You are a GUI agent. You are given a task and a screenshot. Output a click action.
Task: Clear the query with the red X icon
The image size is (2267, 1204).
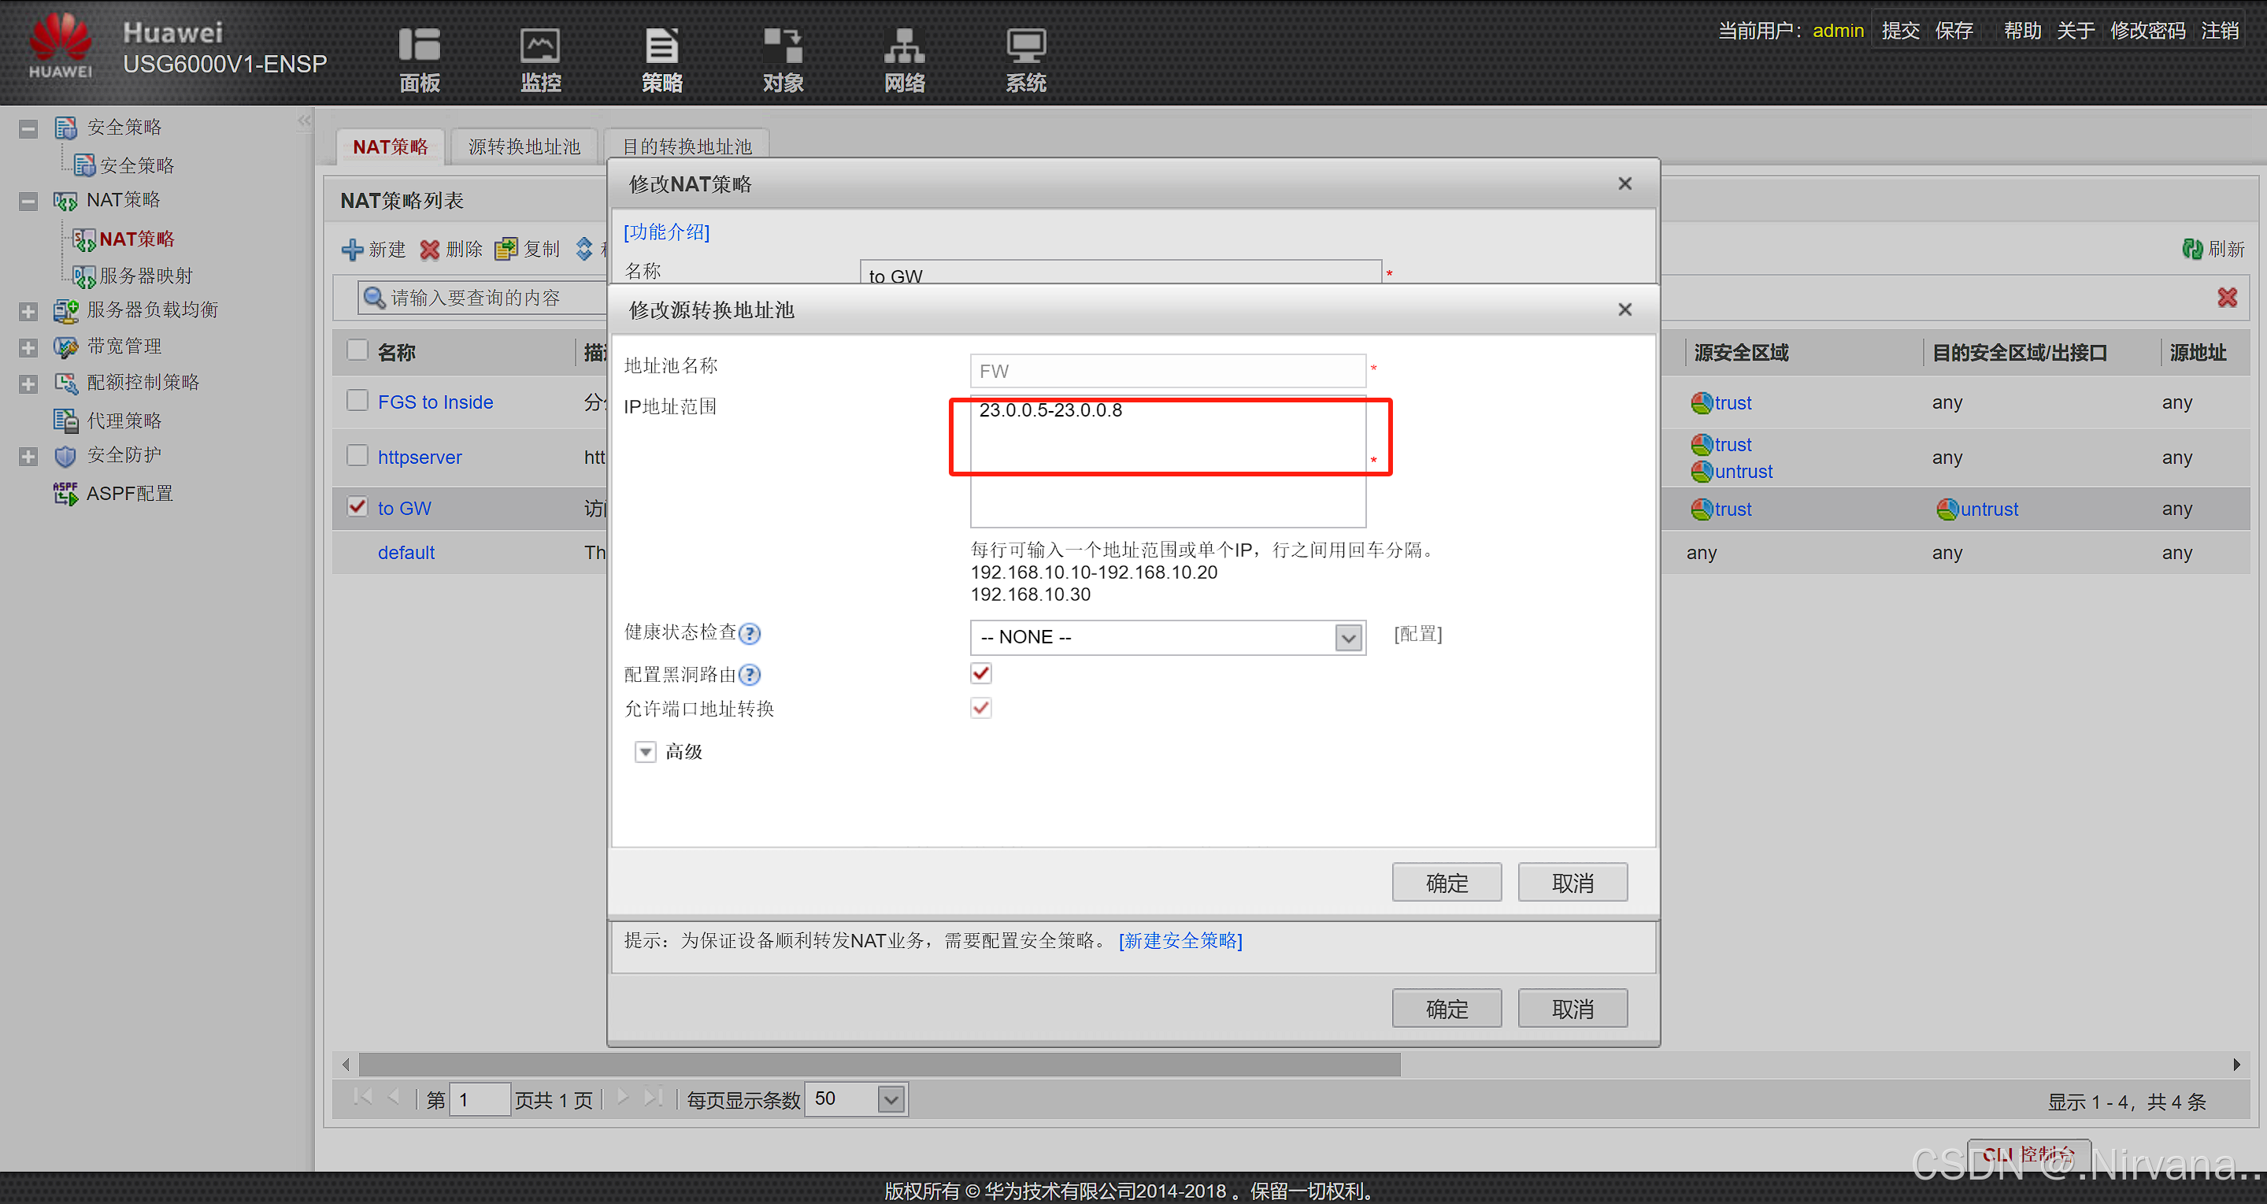click(2228, 298)
